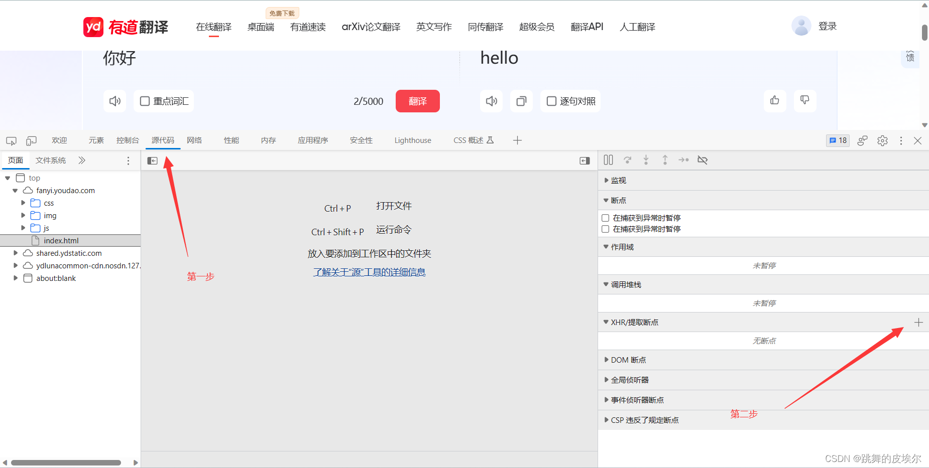Open 翻译API navigation link
Screen dimensions: 929x468
[587, 27]
